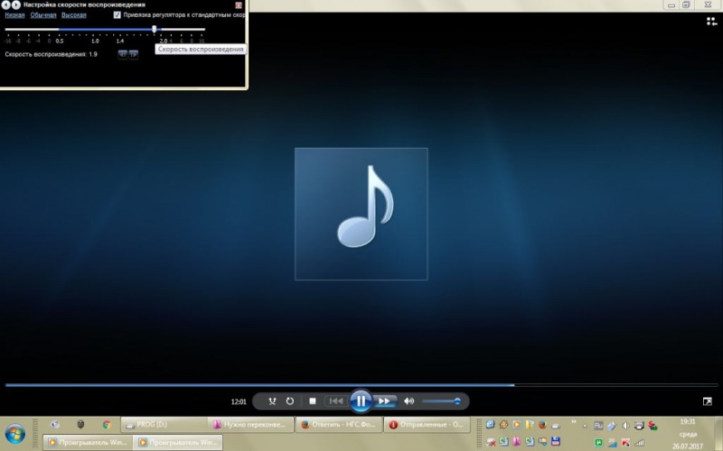This screenshot has height=451, width=723.
Task: Pause playback with the center button
Action: [x=360, y=400]
